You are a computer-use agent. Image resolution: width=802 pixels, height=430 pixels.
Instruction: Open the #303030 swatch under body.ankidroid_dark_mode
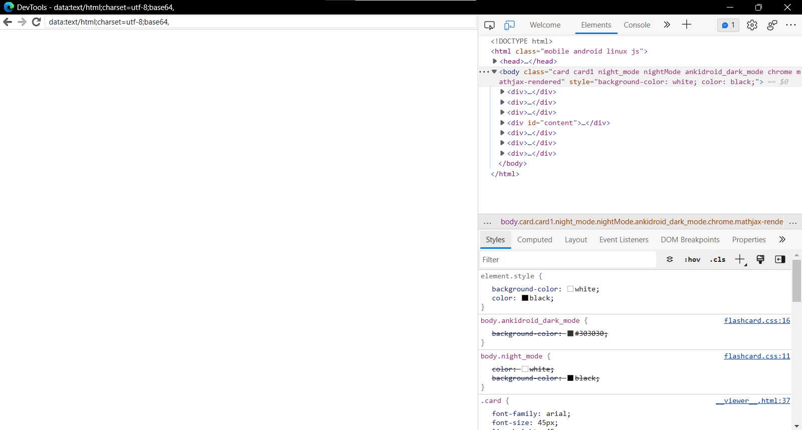coord(570,333)
